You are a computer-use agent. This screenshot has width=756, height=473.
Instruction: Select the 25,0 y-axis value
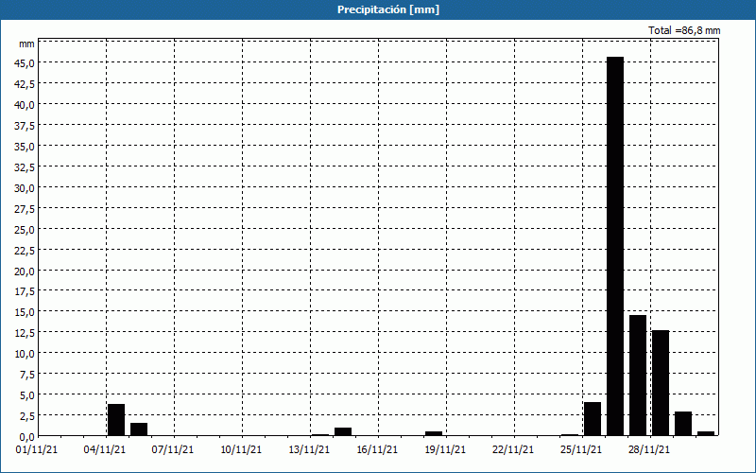(25, 229)
